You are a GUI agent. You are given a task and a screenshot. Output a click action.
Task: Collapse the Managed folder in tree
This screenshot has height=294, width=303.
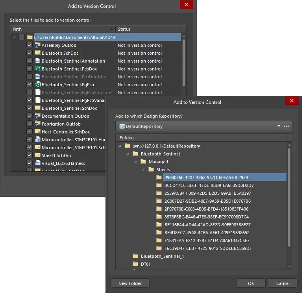[x=135, y=162]
